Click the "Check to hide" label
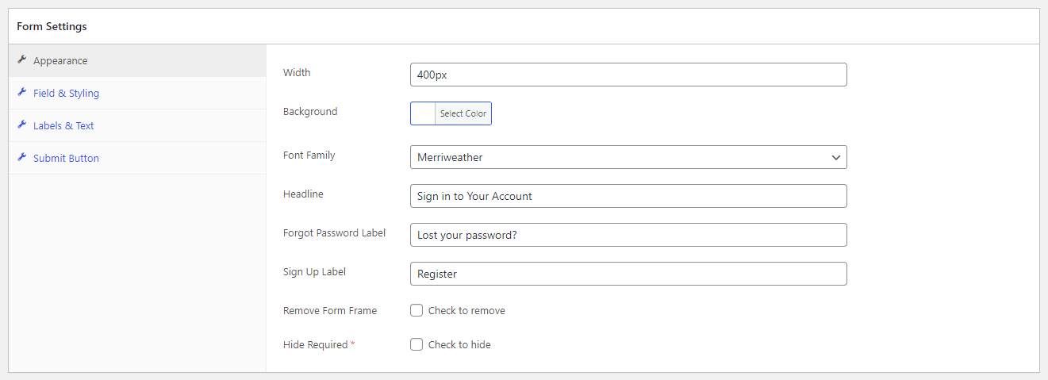1048x380 pixels. [x=459, y=344]
